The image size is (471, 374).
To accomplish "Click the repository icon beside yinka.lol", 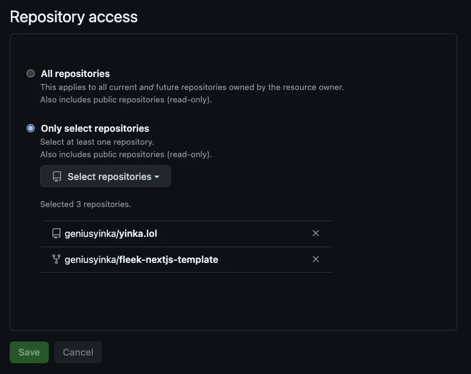I will point(56,234).
